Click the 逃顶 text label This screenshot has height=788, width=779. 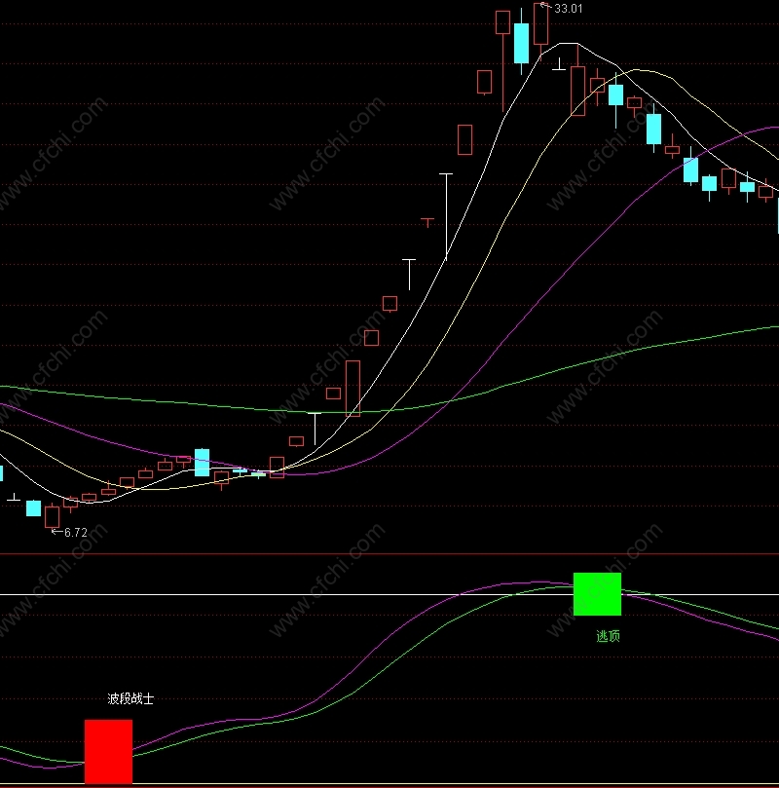click(609, 636)
